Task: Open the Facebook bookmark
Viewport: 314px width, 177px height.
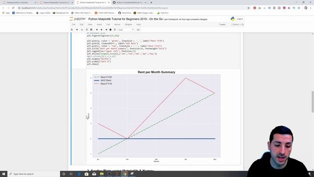Action: pyautogui.click(x=23, y=13)
